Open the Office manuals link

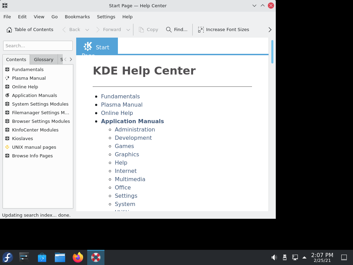(123, 187)
